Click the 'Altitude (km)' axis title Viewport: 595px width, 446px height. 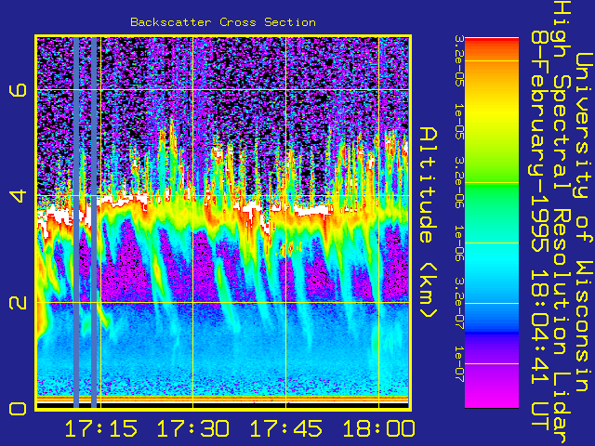tap(429, 223)
